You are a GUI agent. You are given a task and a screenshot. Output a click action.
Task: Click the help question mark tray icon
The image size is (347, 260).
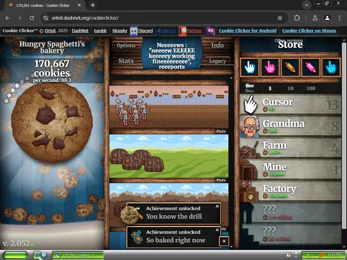point(288,255)
